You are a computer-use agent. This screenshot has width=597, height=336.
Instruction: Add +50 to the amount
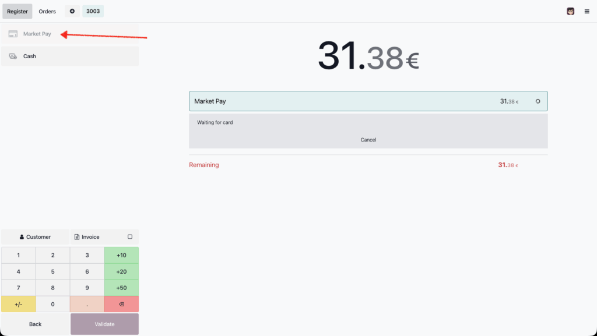pos(121,288)
